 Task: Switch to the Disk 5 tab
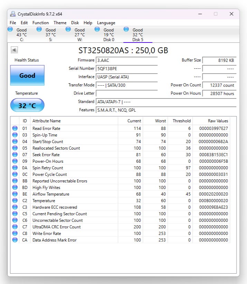(x=137, y=35)
